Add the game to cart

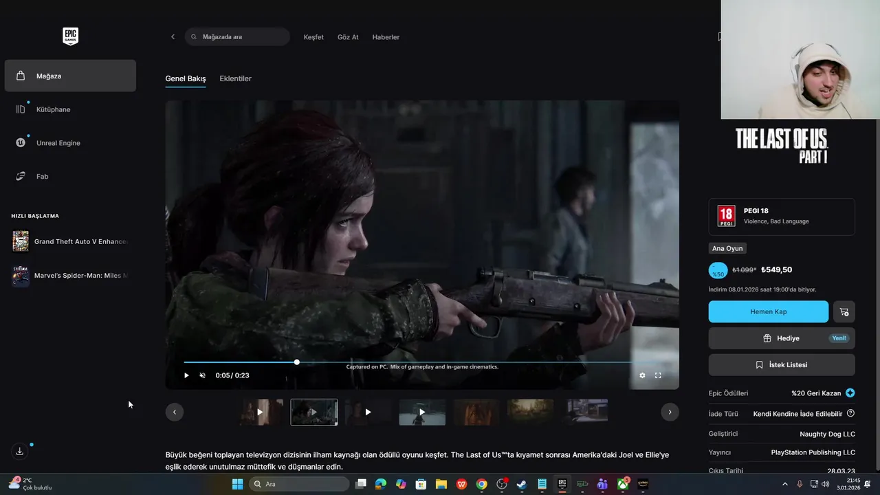tap(844, 311)
